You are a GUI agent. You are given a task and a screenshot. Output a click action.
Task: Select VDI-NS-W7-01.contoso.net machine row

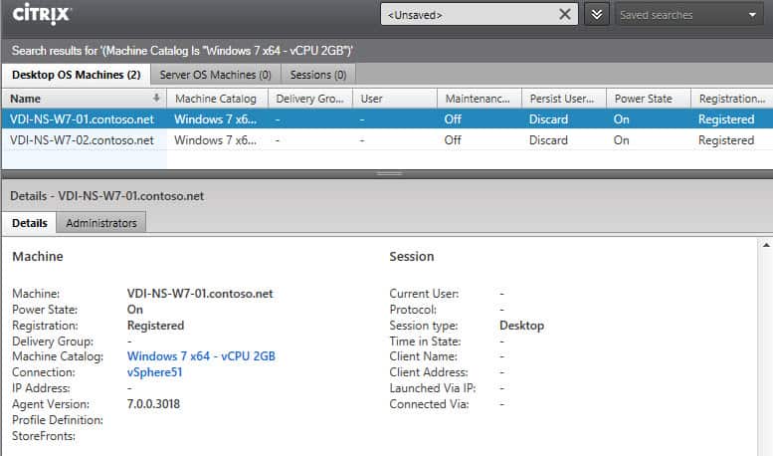coord(82,119)
